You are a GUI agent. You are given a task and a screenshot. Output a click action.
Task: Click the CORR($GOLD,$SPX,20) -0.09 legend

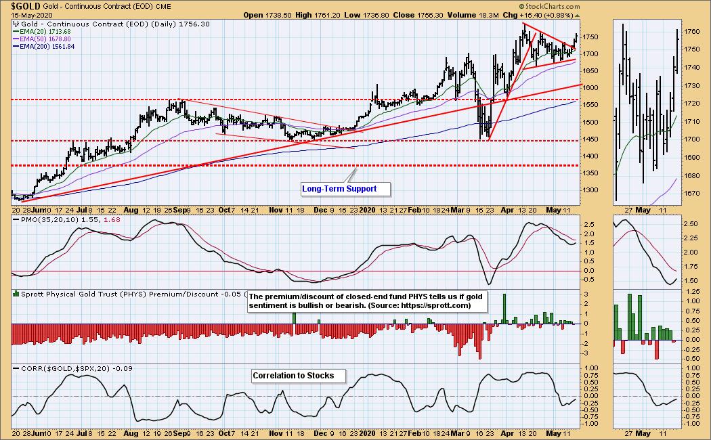[72, 368]
